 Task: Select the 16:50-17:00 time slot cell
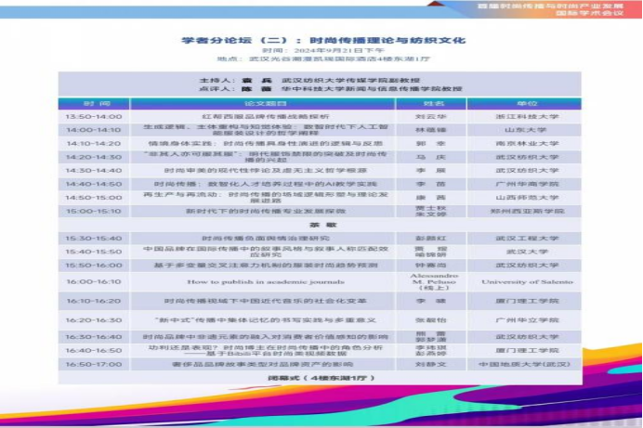tap(94, 365)
